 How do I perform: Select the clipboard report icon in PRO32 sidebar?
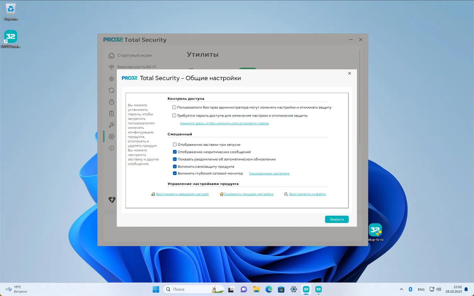pyautogui.click(x=112, y=113)
